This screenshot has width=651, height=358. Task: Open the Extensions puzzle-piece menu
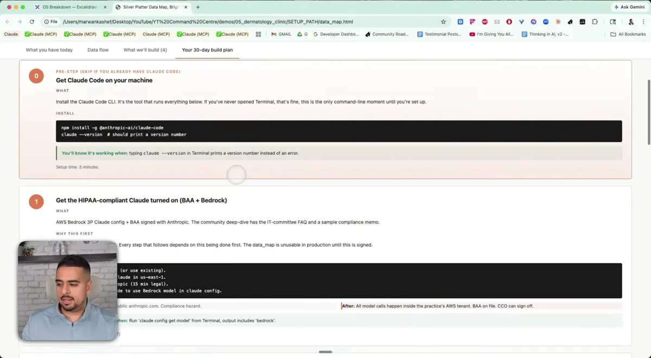click(595, 22)
